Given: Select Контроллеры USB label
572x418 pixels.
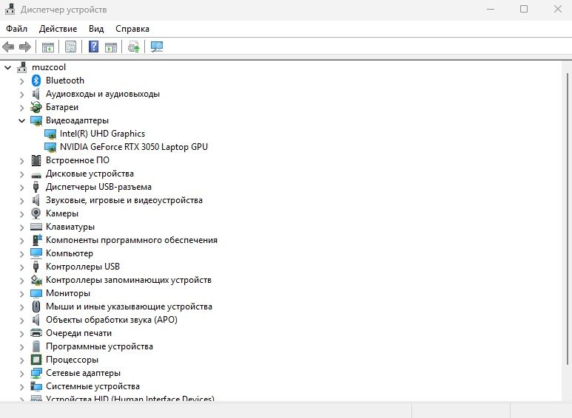Looking at the screenshot, I should click(83, 267).
